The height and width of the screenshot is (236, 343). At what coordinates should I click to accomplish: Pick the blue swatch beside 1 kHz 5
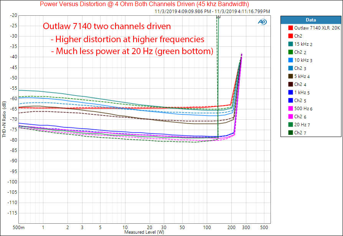pyautogui.click(x=290, y=92)
